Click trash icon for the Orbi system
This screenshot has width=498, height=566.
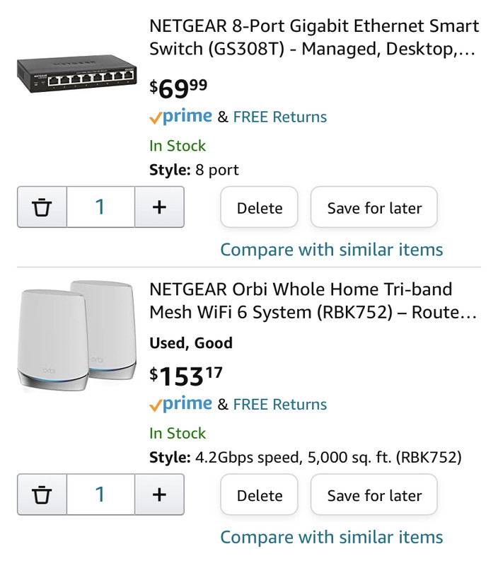(42, 495)
